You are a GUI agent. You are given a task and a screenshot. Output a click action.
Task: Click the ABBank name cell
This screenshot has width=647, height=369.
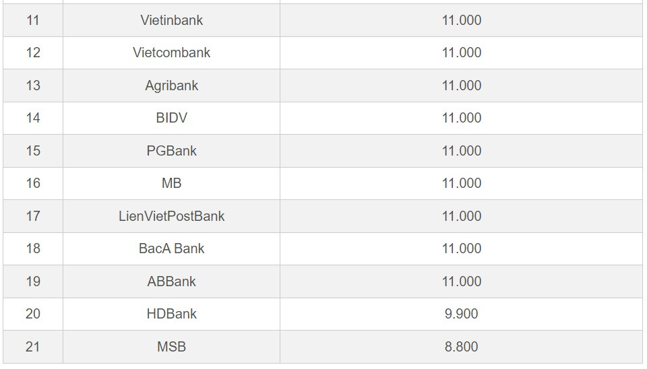(x=171, y=281)
